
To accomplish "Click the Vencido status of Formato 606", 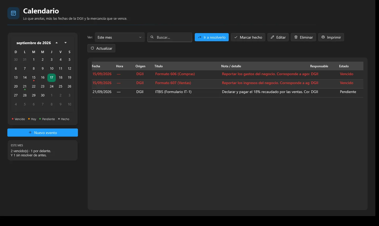I will tap(346, 74).
